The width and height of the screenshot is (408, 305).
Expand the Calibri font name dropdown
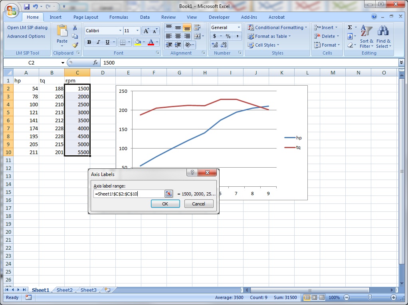click(x=120, y=31)
